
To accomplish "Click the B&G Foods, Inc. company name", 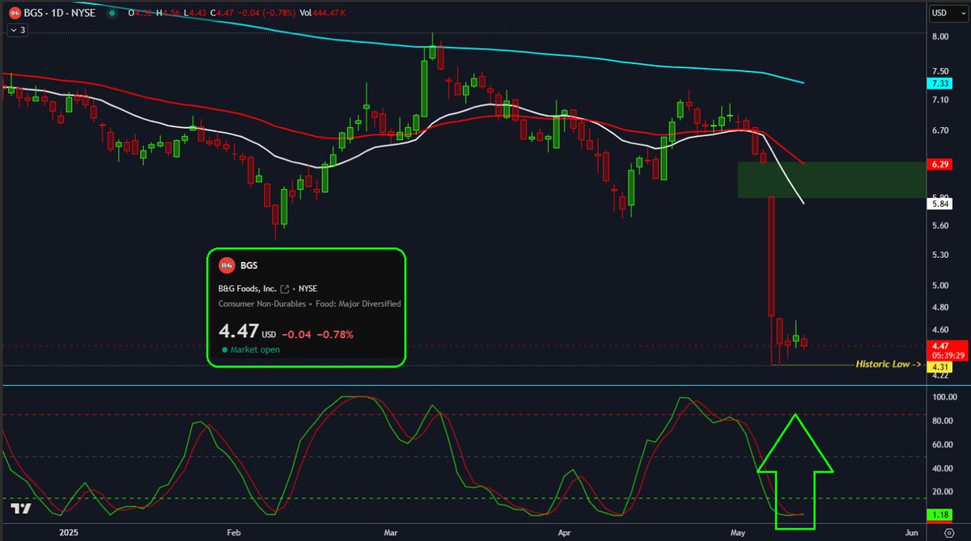I will [248, 288].
